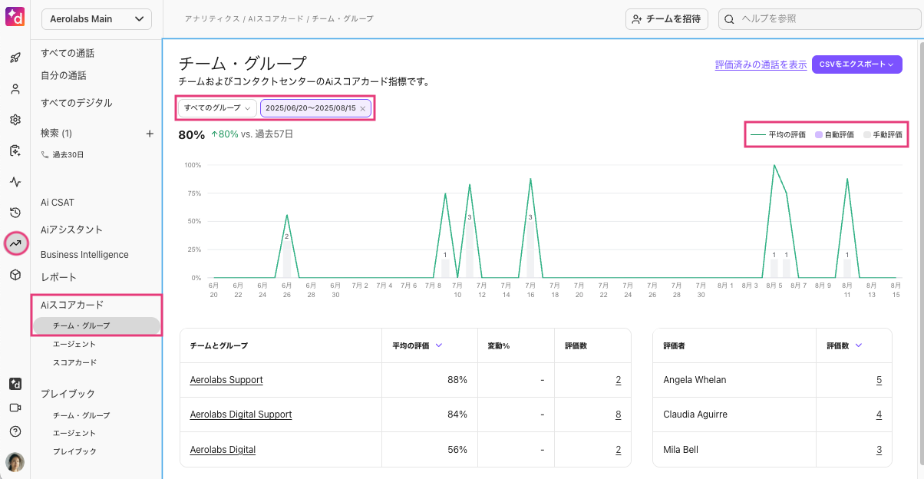Click evaluation count 3 for Mila Bell
Screen dimensions: 924x479
[x=879, y=450]
